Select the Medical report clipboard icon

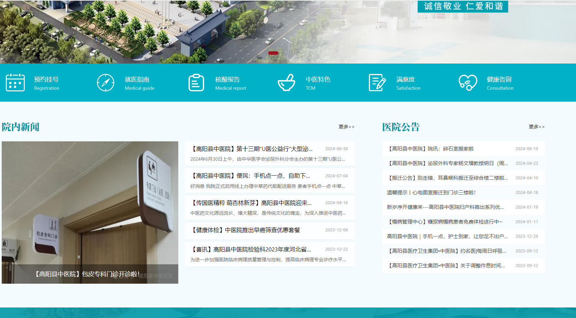coord(196,83)
